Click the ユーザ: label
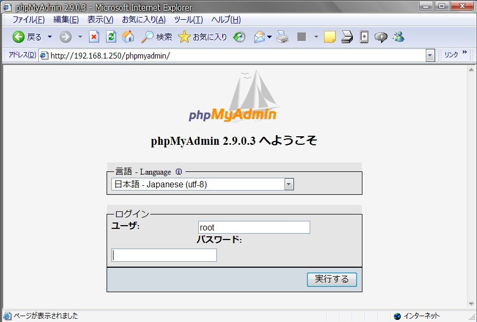Screen dimensions: 477x322 tap(125, 226)
